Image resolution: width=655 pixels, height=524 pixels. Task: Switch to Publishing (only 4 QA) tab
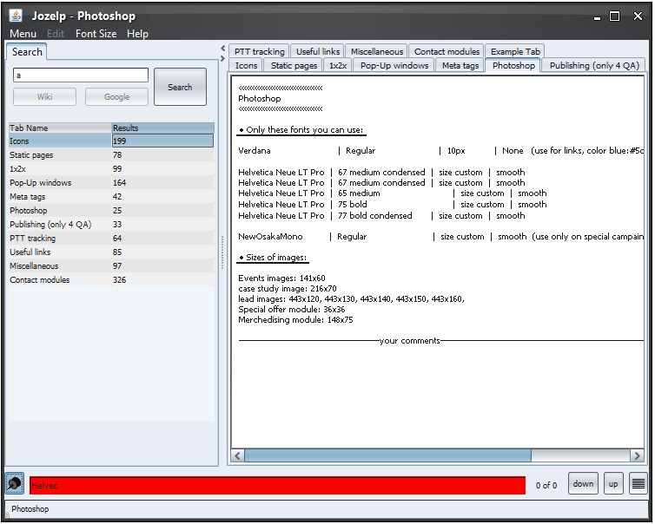pos(594,66)
